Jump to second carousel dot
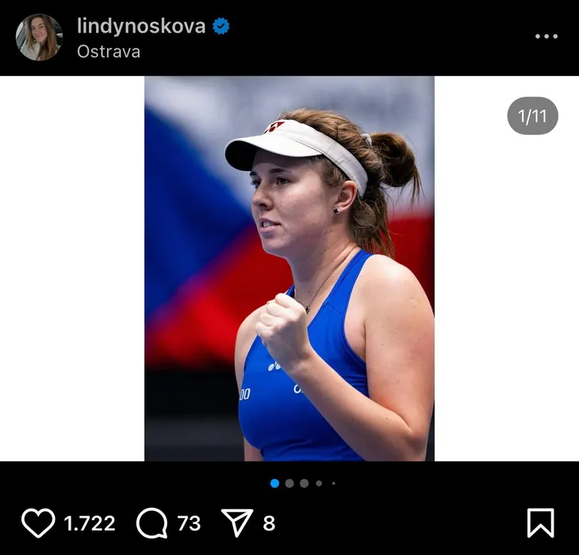The image size is (579, 555). coord(289,484)
